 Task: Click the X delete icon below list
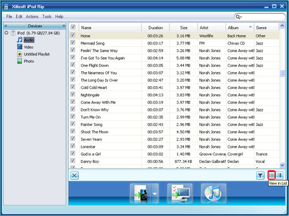pos(75,176)
